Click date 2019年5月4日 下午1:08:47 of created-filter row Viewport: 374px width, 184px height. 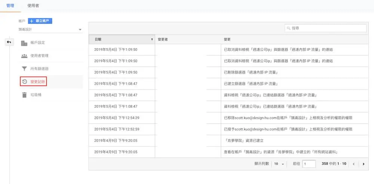point(116,84)
